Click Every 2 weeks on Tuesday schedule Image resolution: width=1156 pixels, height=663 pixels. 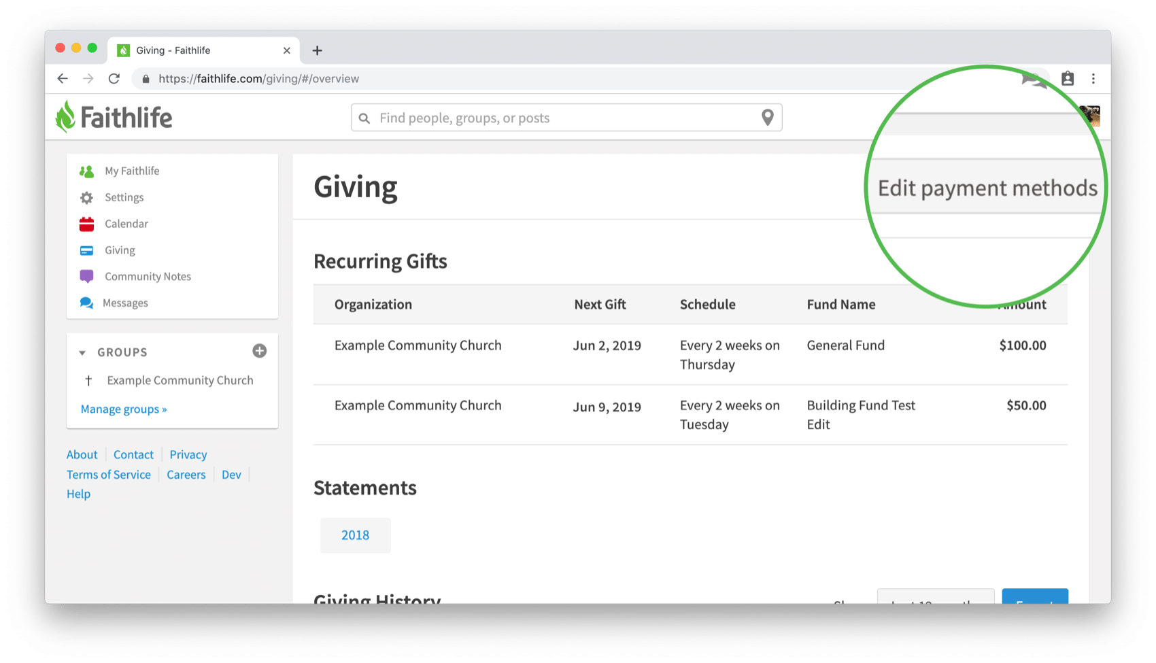point(730,415)
